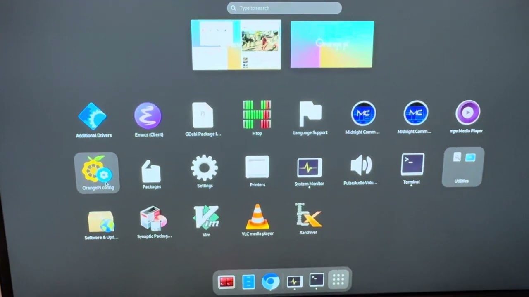
Task: Click the Show Applications grid button
Action: (338, 280)
